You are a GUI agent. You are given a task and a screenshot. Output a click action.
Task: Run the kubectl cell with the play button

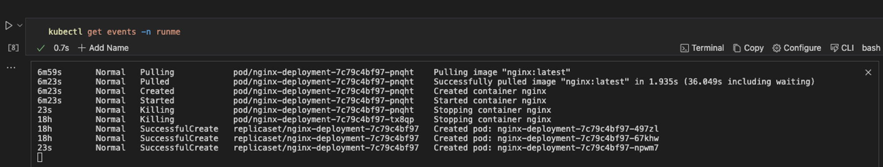(x=8, y=25)
